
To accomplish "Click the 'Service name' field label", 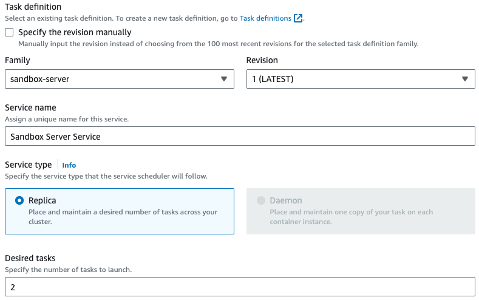I will pos(30,107).
